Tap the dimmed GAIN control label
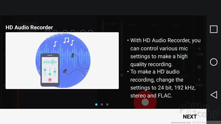 [x=141, y=77]
